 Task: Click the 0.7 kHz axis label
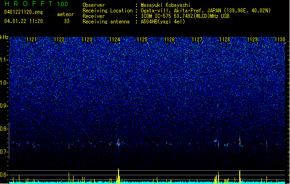4,152
